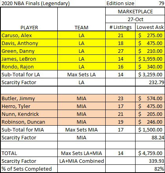Select Davis, Anthony listings count 18

(120, 43)
